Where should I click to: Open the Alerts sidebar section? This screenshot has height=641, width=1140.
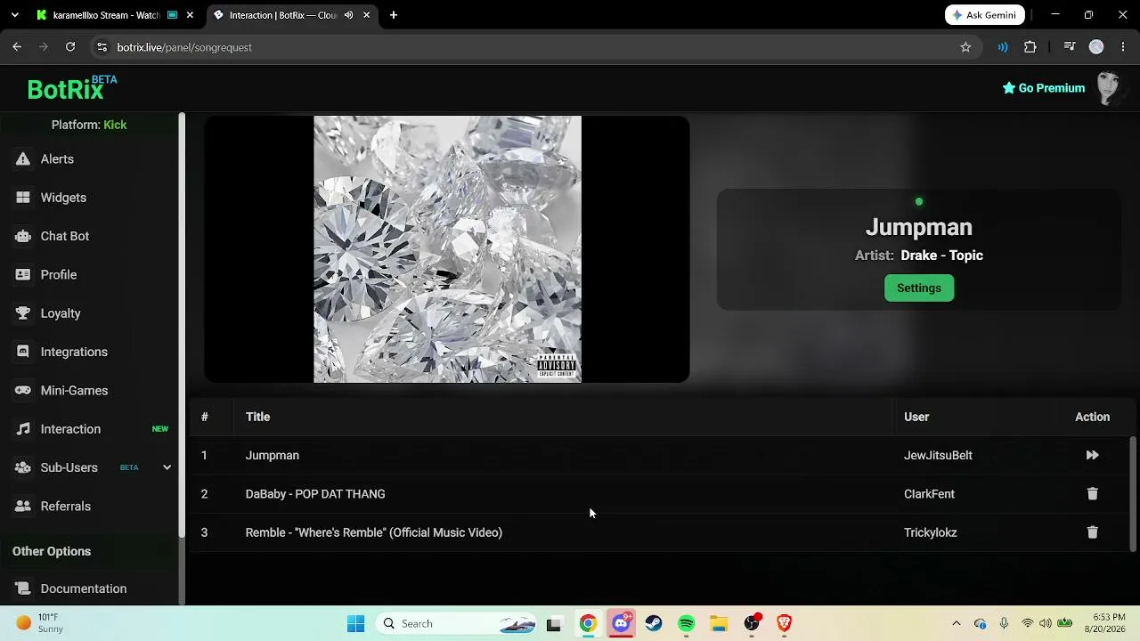click(57, 159)
